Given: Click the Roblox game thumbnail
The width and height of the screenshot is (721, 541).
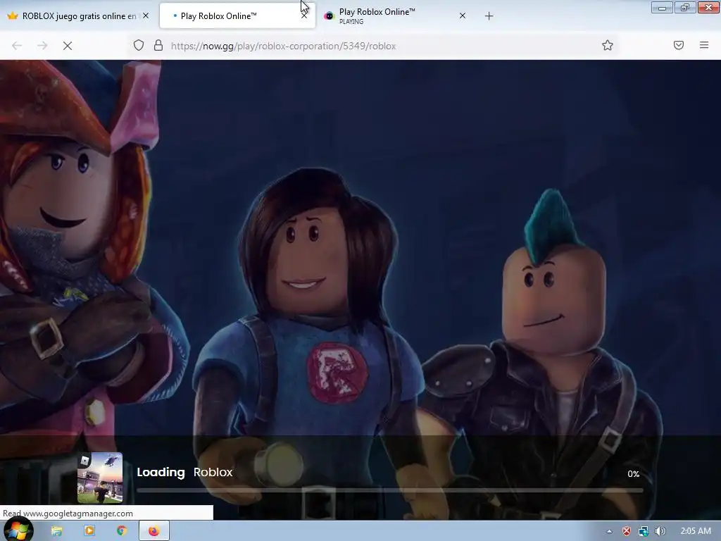Looking at the screenshot, I should point(100,478).
